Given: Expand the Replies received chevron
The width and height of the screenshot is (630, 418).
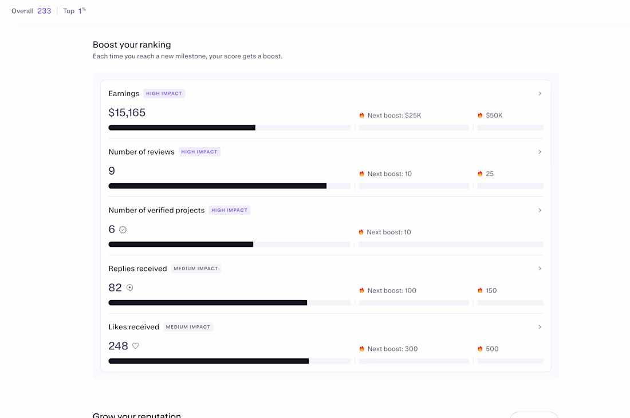Looking at the screenshot, I should coord(540,269).
